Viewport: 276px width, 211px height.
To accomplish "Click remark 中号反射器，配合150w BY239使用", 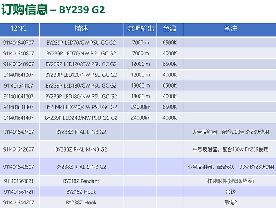I will point(230,150).
